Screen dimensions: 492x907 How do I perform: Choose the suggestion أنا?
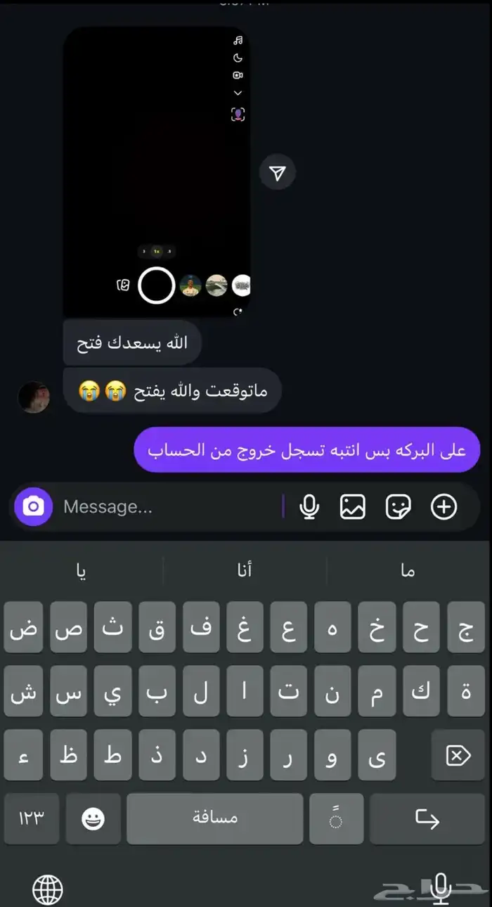(x=245, y=571)
